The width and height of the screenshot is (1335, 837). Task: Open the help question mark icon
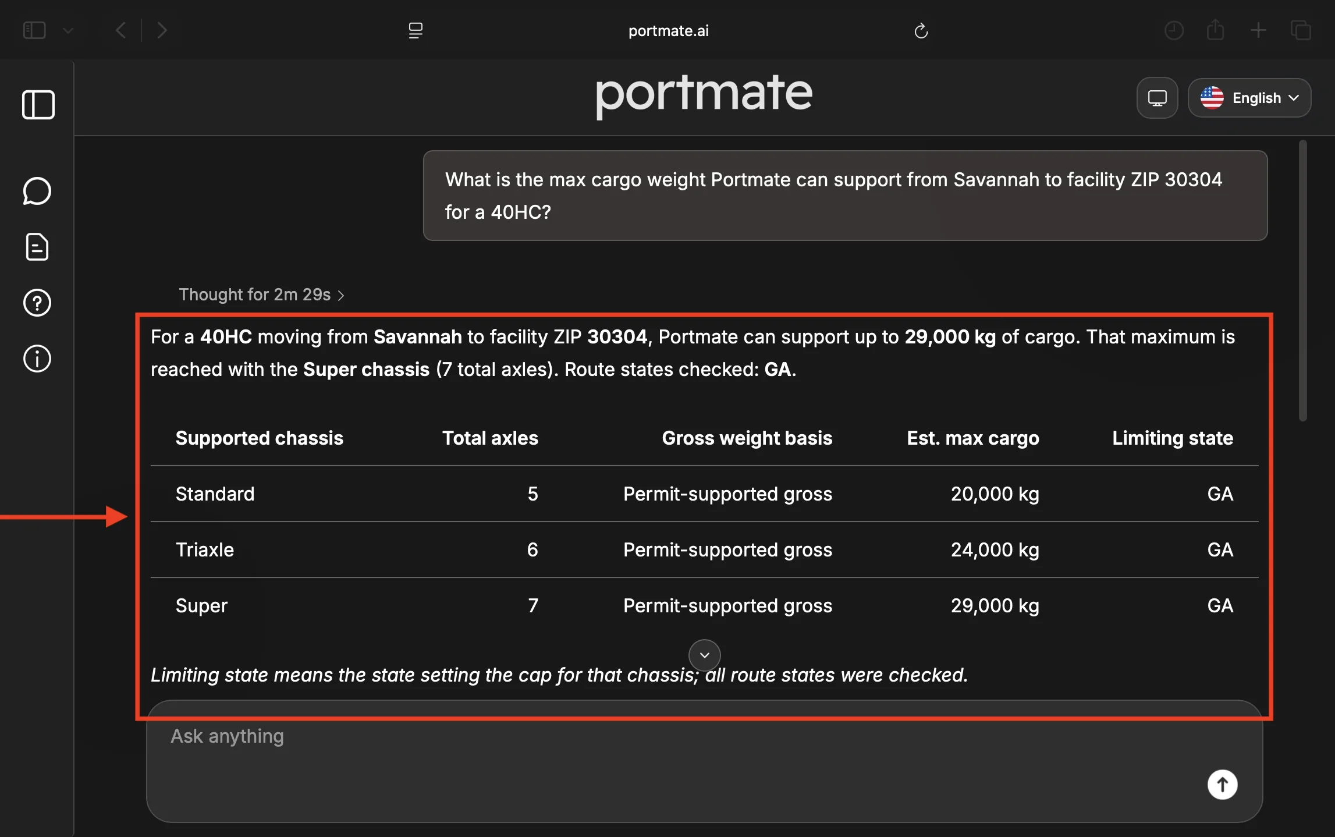point(37,303)
